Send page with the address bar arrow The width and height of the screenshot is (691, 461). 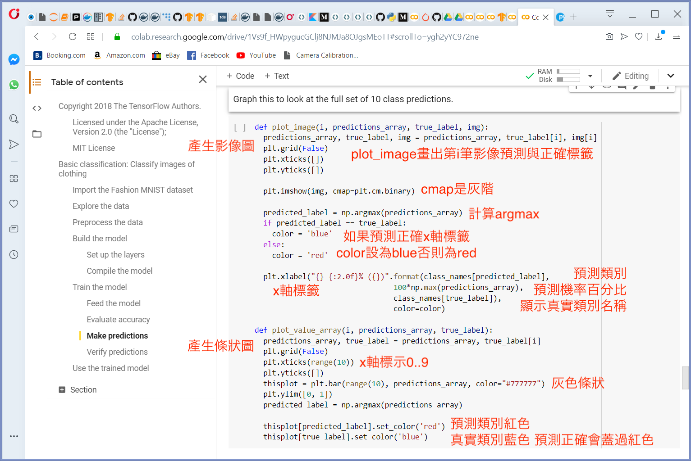624,36
